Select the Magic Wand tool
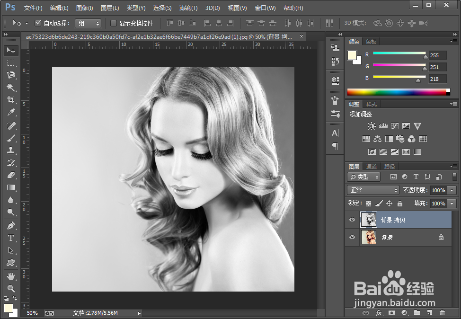 click(x=11, y=87)
